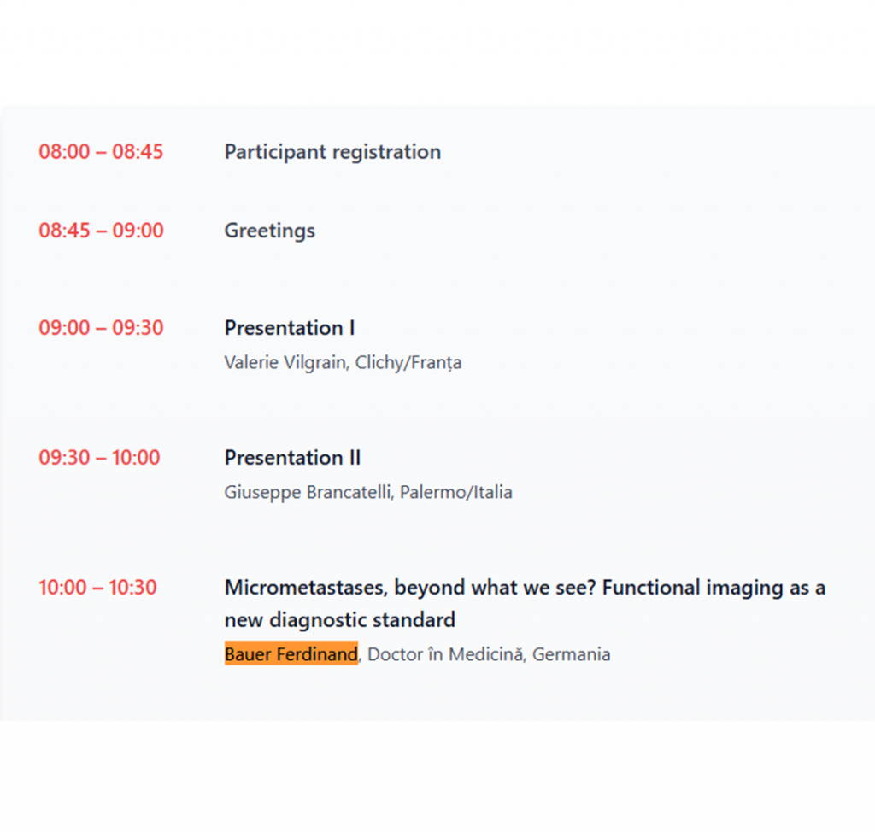Click the 08:00 – 08:45 time slot

click(x=101, y=152)
